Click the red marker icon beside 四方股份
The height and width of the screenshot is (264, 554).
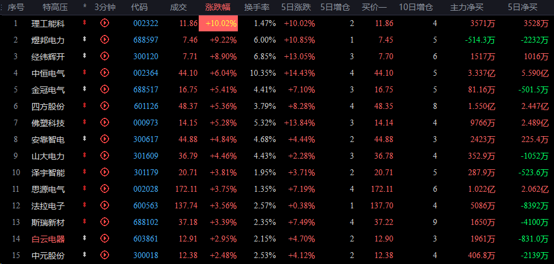(84, 105)
